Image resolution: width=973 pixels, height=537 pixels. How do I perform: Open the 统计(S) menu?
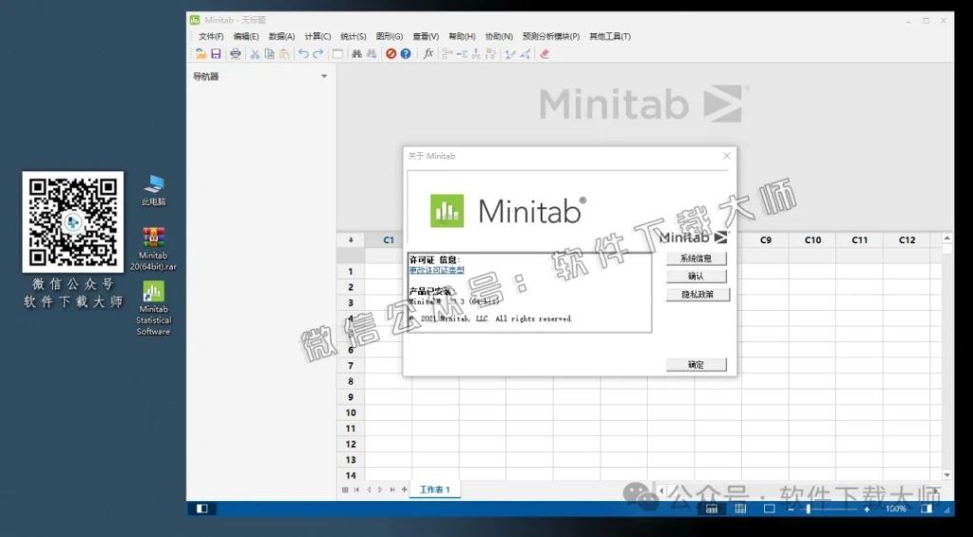pos(353,37)
